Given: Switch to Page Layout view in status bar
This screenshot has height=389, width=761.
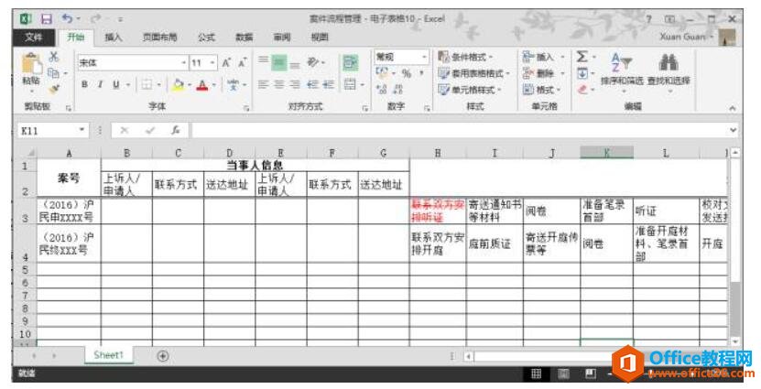Looking at the screenshot, I should [x=563, y=373].
